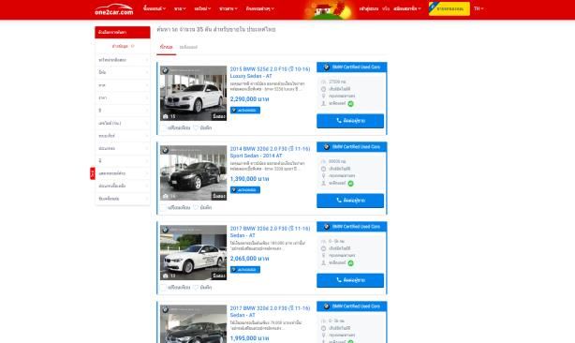Select the first red-underlined results tab
The height and width of the screenshot is (343, 575).
point(166,47)
